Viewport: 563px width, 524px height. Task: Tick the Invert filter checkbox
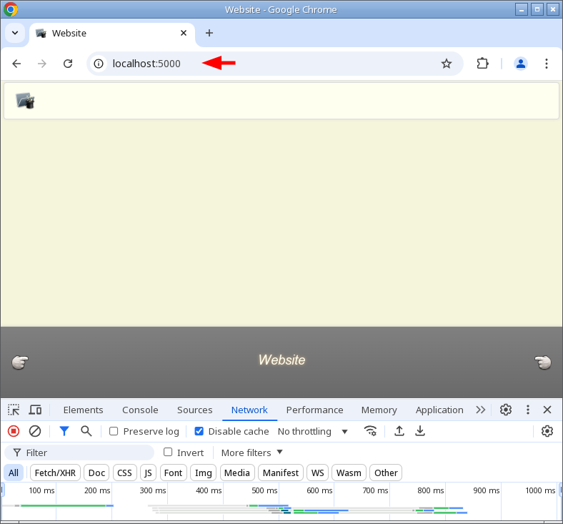(168, 453)
